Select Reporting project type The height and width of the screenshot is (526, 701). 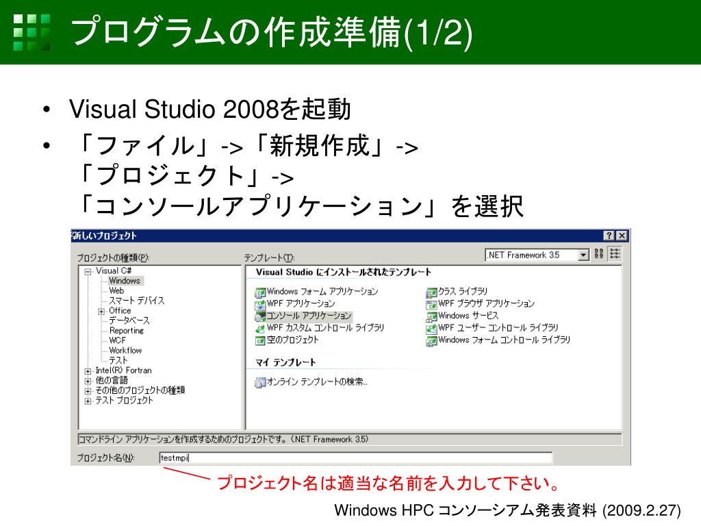tap(127, 331)
